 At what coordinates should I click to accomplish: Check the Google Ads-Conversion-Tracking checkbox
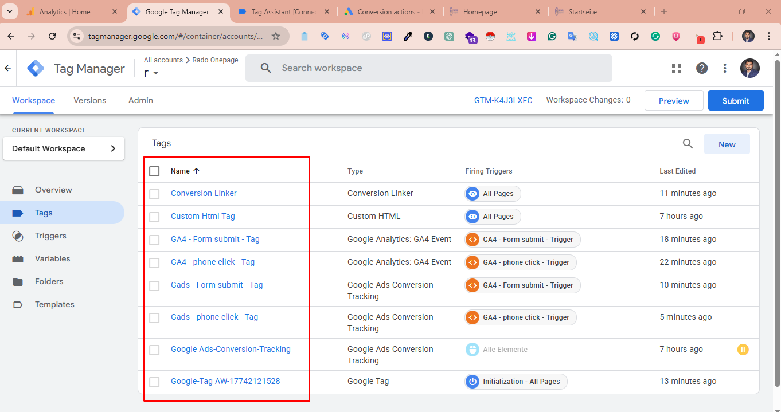[154, 350]
